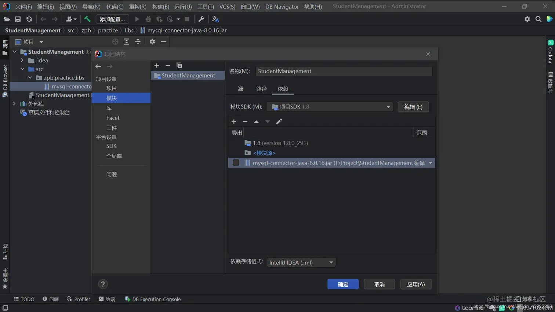Viewport: 555px width, 312px height.
Task: Open the 文件(F) menu
Action: pos(23,7)
